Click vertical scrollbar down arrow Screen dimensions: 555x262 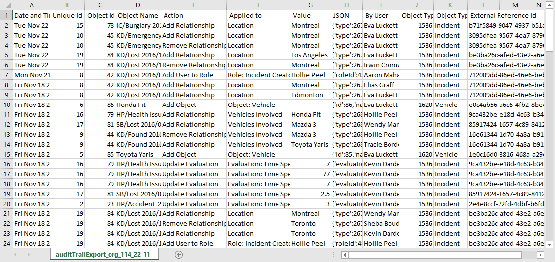(x=549, y=244)
